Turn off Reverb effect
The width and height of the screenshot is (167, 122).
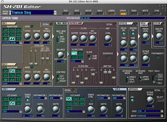pyautogui.click(x=133, y=33)
